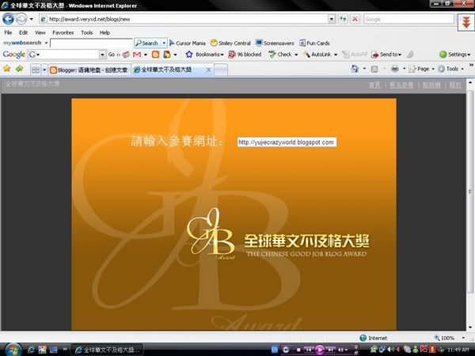This screenshot has height=356, width=475.
Task: Expand the Google toolbar Settings dropdown
Action: [x=454, y=55]
